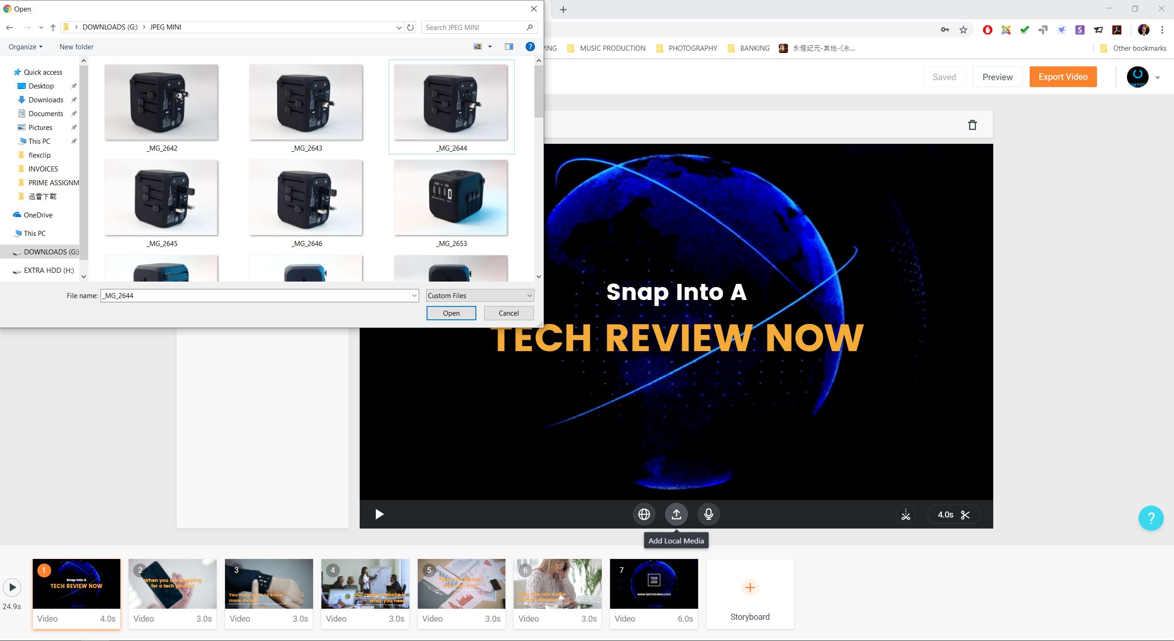Open the stock media globe icon

coord(644,514)
